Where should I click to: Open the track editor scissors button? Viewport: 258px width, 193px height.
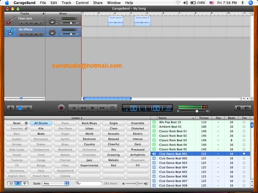coord(28,108)
